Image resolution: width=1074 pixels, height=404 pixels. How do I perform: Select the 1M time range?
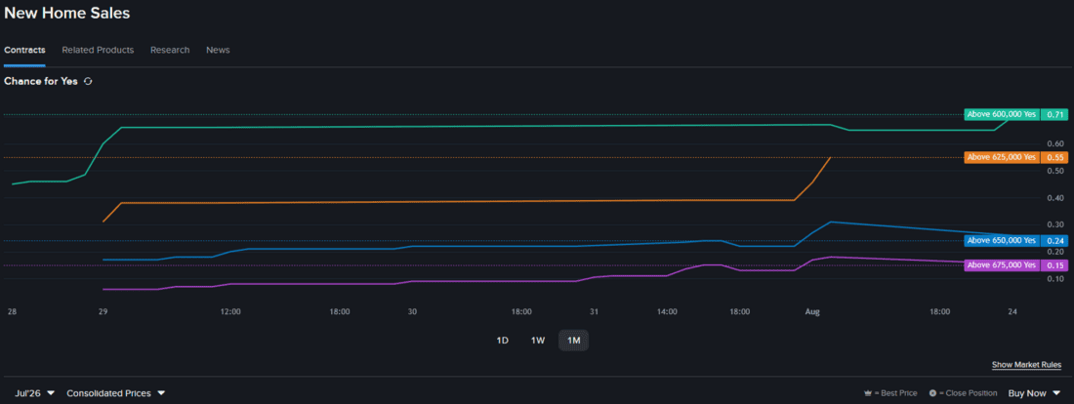coord(573,341)
